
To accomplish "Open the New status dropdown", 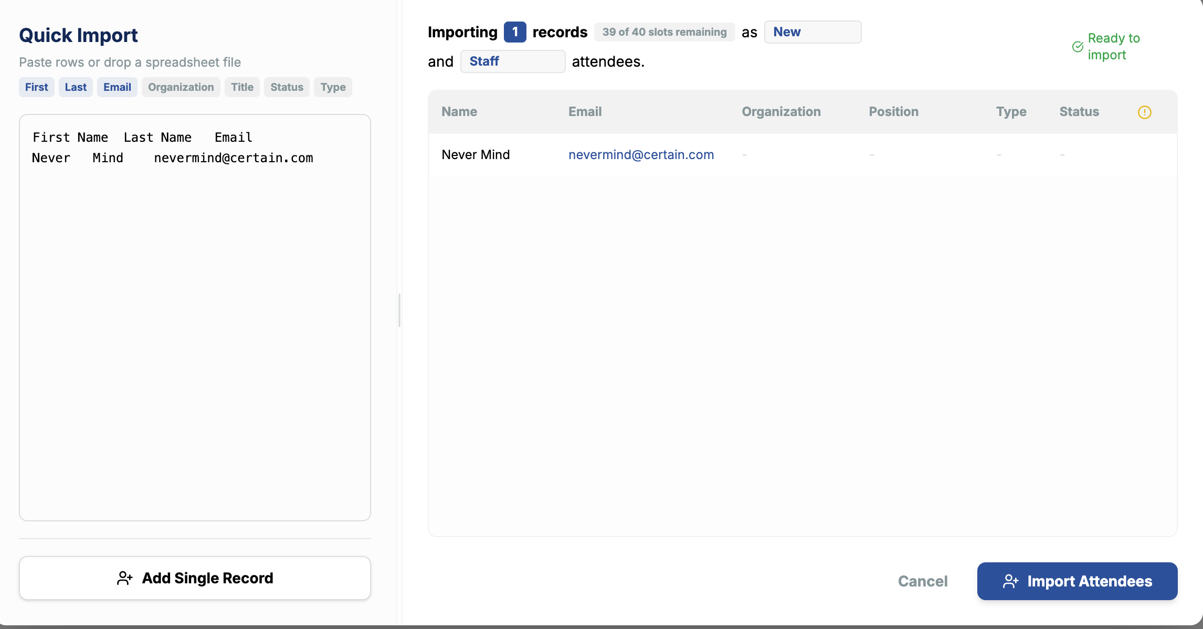I will coord(812,32).
